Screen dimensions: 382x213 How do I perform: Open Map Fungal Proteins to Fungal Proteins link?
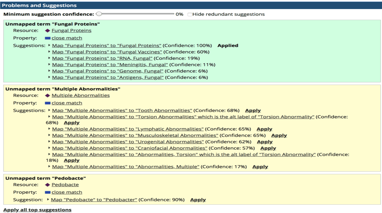tap(107, 46)
